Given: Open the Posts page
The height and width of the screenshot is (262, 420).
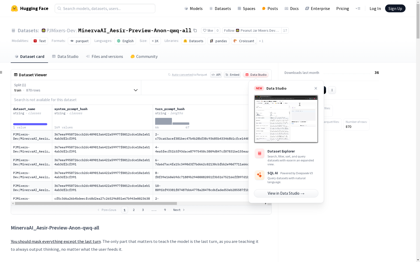Looking at the screenshot, I should [270, 8].
